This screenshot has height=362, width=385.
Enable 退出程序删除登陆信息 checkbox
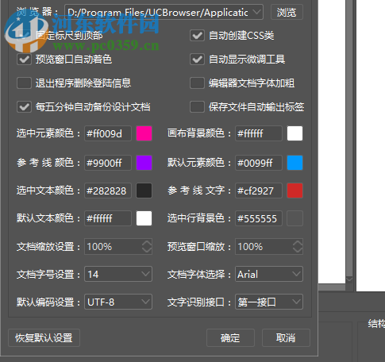[24, 83]
